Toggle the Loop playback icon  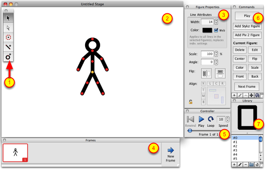[x=211, y=119]
